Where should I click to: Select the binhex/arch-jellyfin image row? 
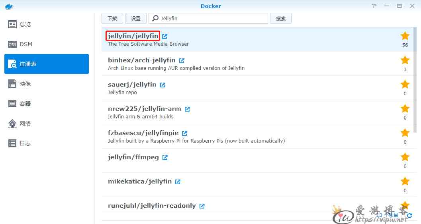(258, 64)
